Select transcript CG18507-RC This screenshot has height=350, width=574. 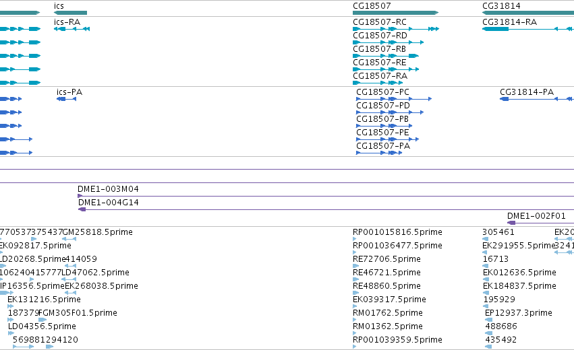379,22
